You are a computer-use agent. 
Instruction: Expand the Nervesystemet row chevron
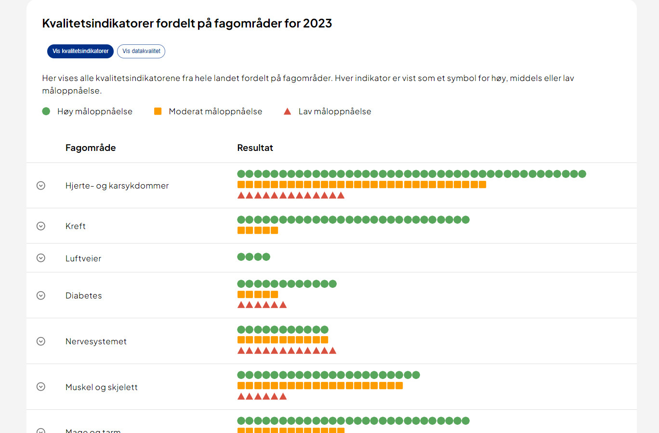click(x=41, y=341)
